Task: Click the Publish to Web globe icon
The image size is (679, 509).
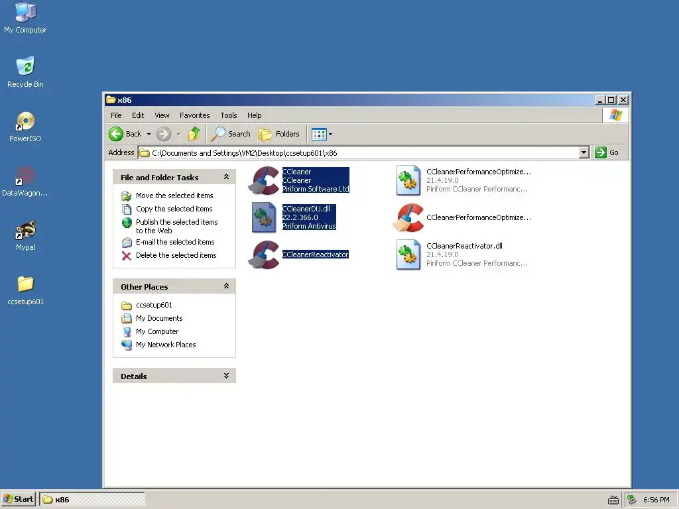Action: [x=127, y=223]
